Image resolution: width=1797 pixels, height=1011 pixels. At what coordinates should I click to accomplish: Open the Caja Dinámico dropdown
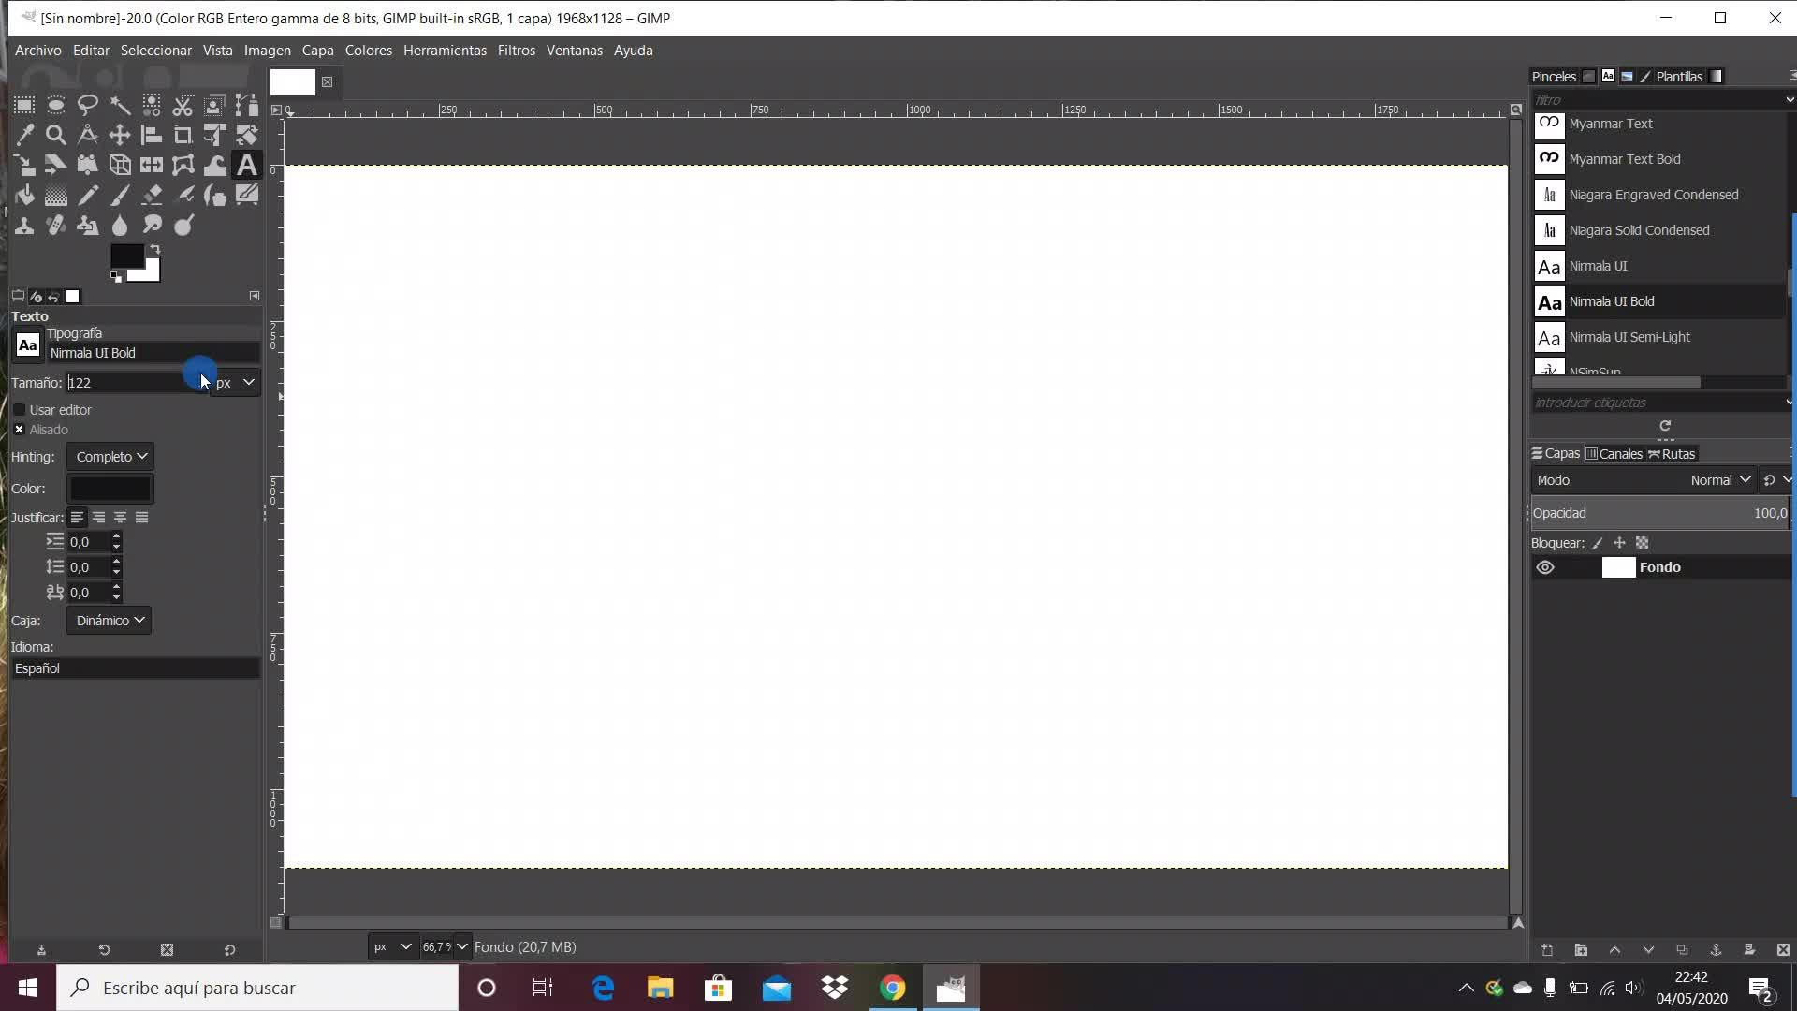coord(109,621)
